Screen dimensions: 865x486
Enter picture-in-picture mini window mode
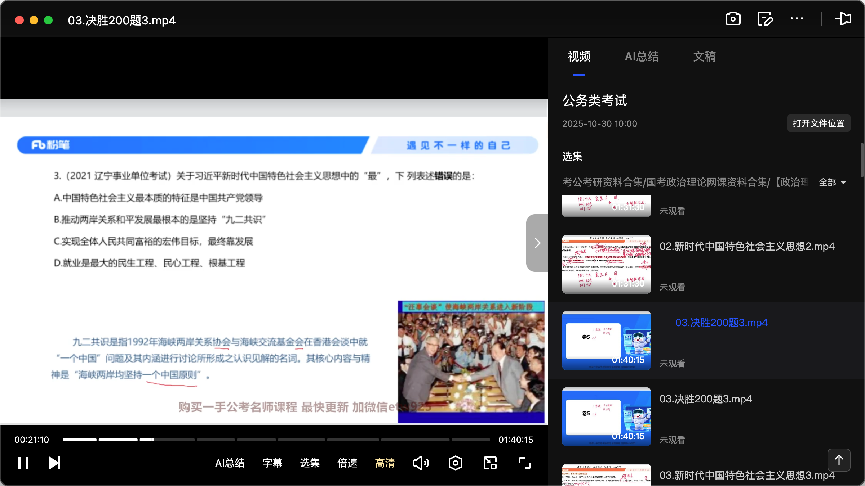click(x=489, y=463)
